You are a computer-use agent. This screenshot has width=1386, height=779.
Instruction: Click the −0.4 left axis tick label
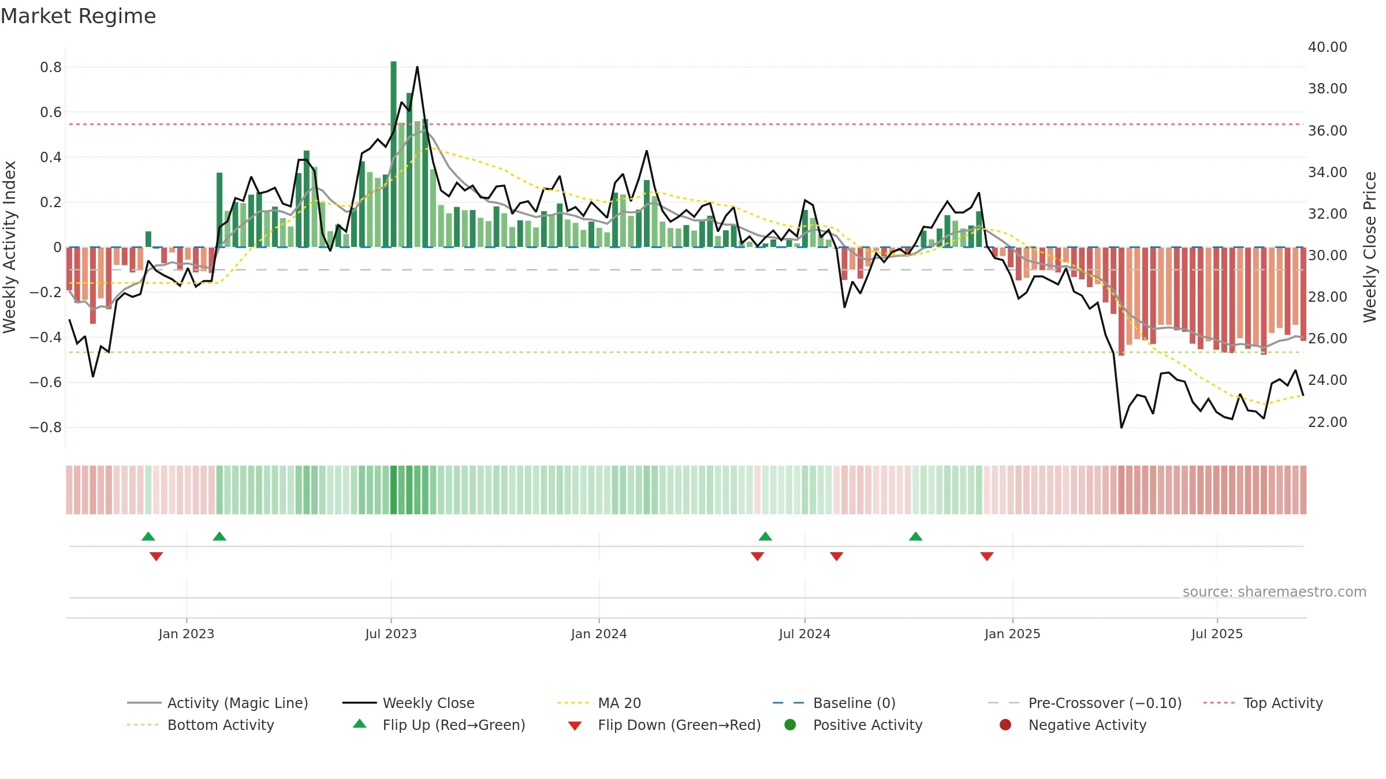click(x=46, y=338)
